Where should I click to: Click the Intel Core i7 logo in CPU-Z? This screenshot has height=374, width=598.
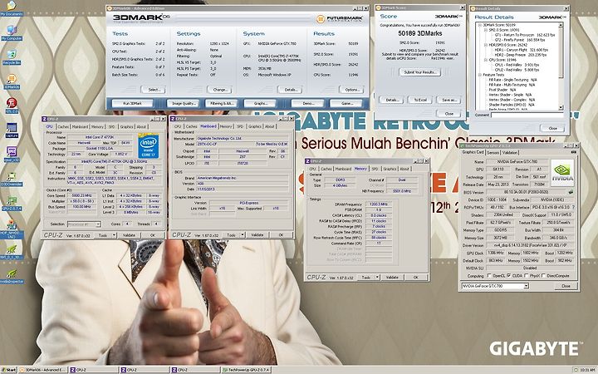tap(148, 145)
